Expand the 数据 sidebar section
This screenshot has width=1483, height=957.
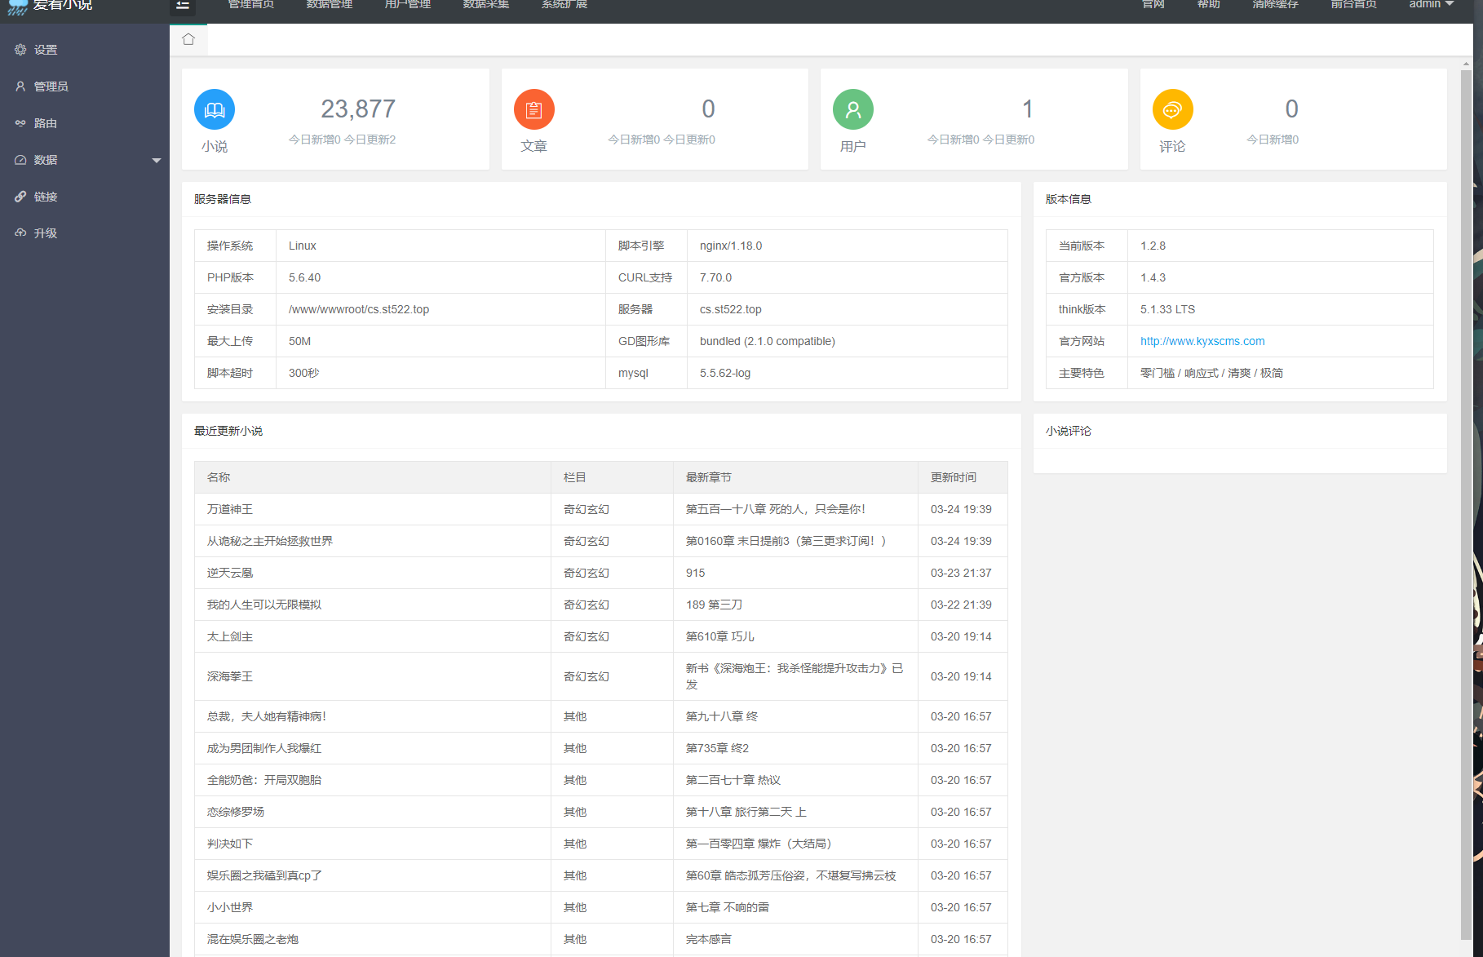[x=45, y=159]
